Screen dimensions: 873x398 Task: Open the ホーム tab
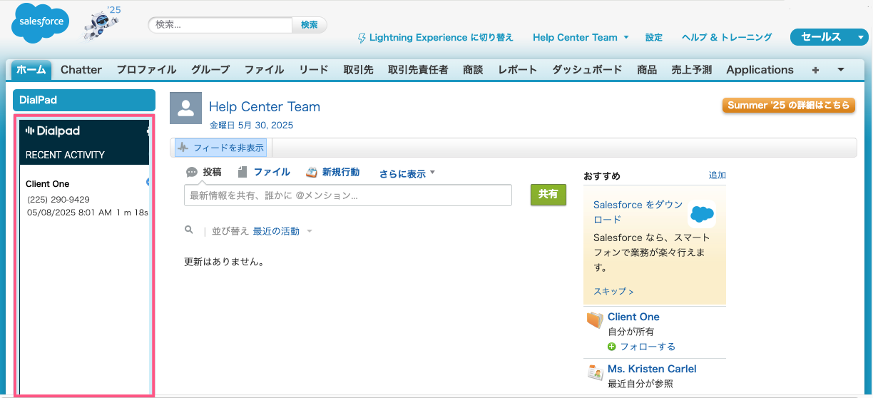coord(31,70)
